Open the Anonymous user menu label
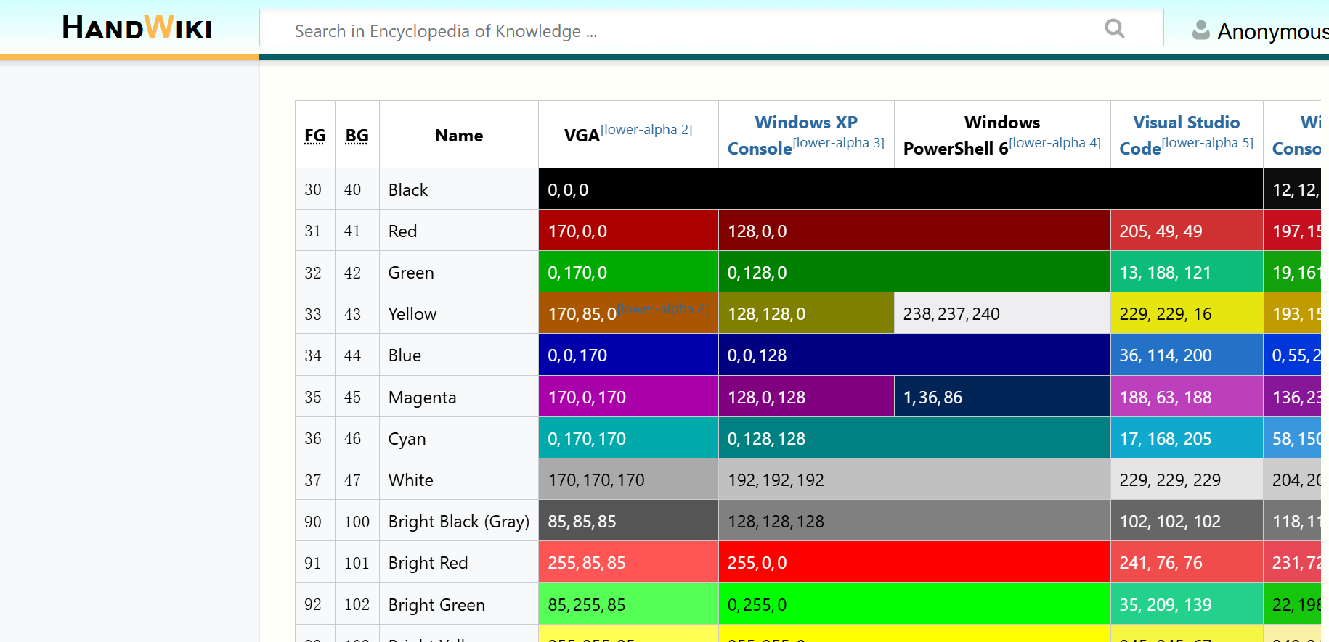Screen dimensions: 1329x642 (1272, 31)
